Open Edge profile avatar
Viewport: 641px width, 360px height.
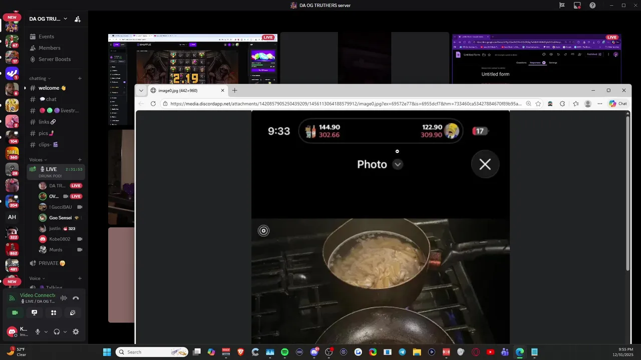click(x=588, y=103)
